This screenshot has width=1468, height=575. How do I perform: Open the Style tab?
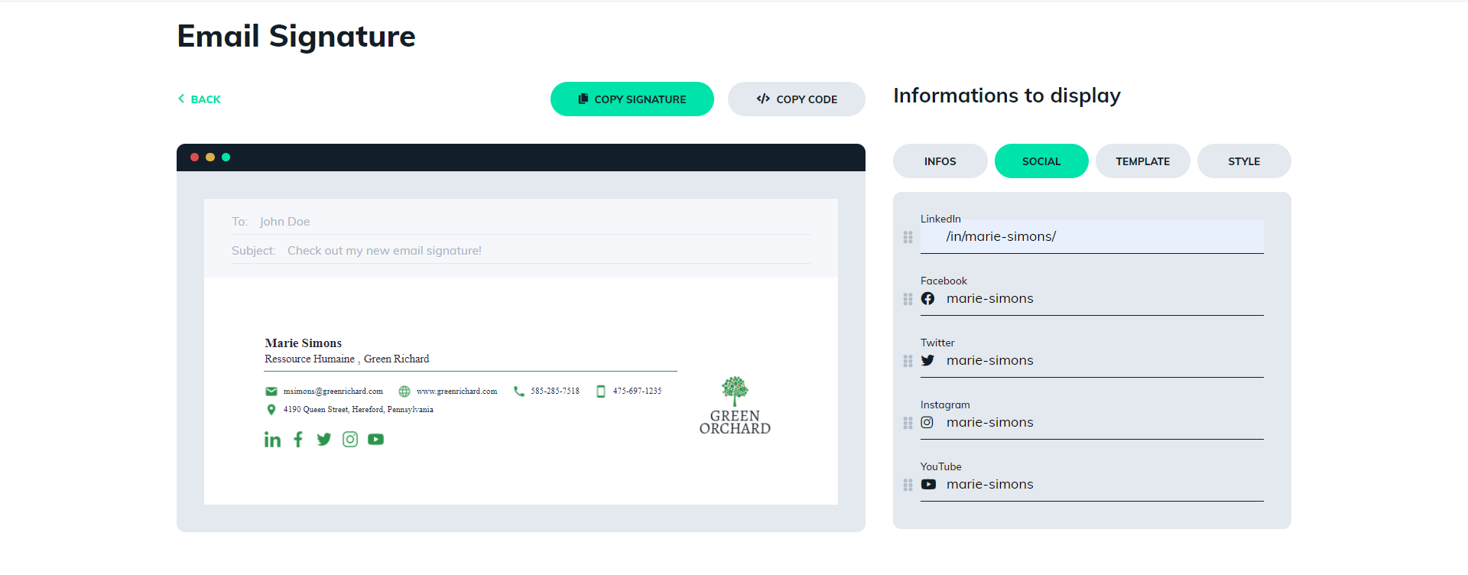[x=1243, y=161]
